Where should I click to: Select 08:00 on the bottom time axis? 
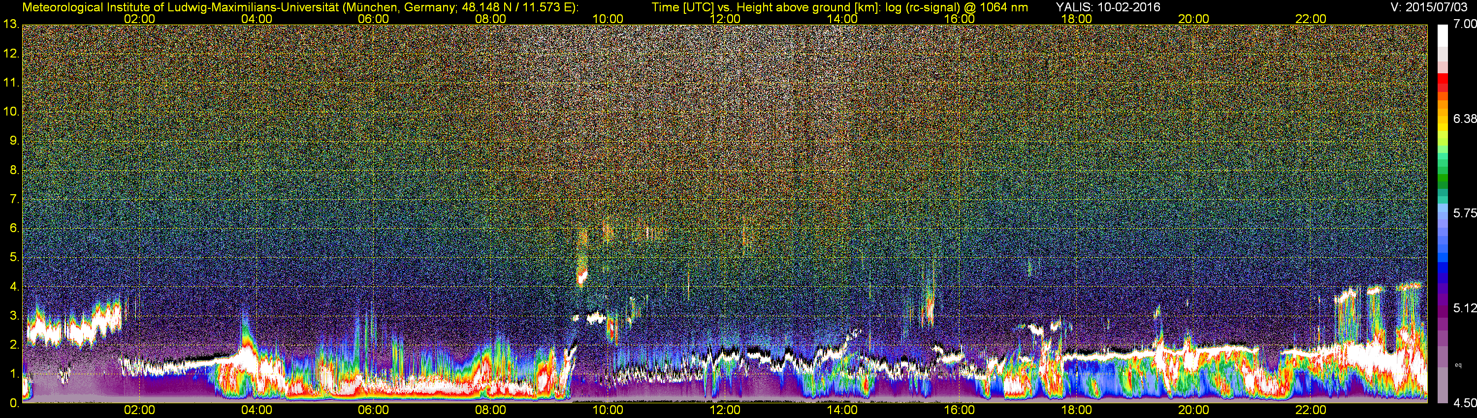coord(491,411)
